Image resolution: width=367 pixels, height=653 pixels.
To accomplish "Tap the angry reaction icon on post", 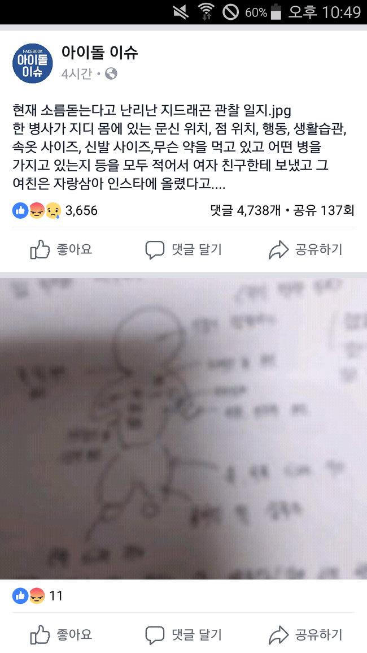I will (x=37, y=211).
